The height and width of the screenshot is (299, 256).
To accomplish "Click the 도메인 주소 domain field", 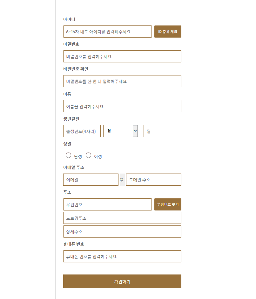I will [153, 179].
